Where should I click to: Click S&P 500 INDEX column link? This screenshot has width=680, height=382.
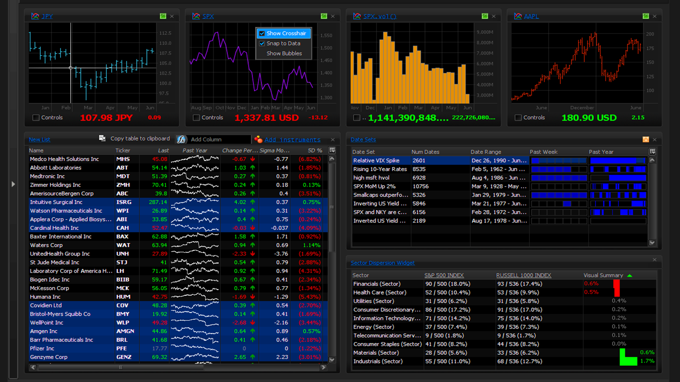click(x=444, y=276)
